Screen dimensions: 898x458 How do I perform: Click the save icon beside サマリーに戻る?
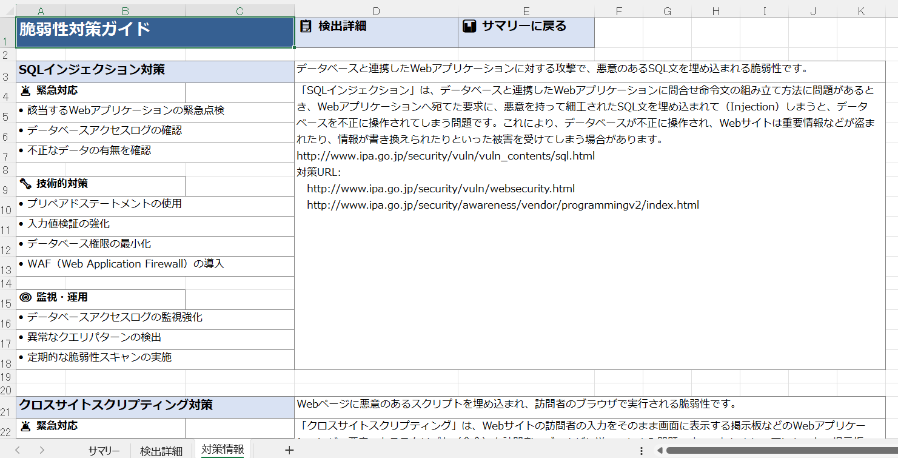[x=469, y=26]
